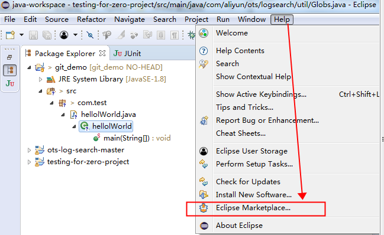Click the grayed footprints toolbar icon

[x=134, y=35]
